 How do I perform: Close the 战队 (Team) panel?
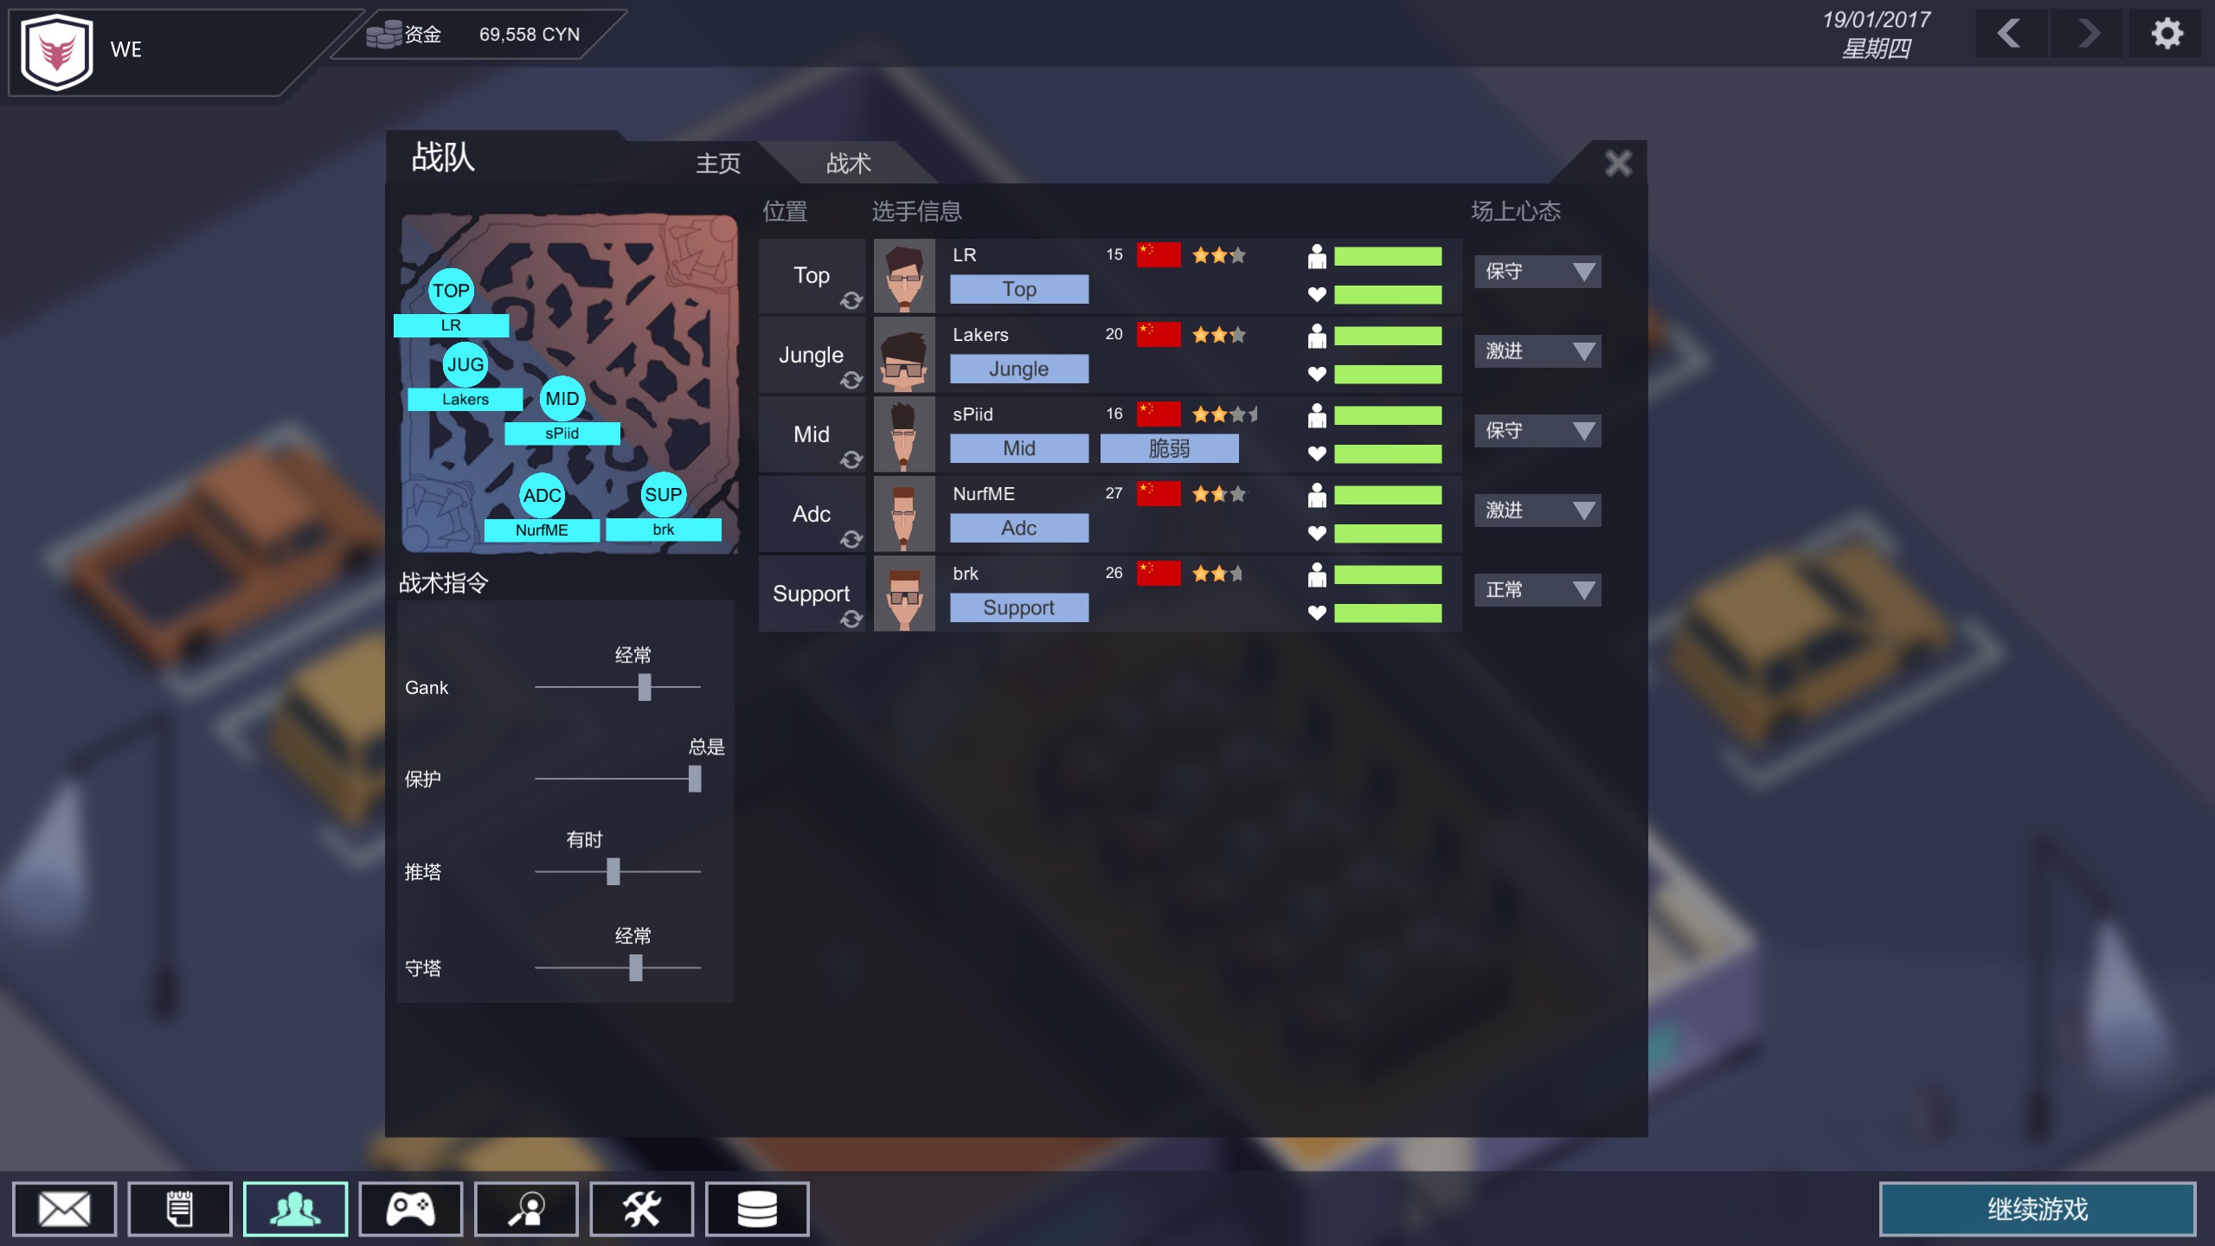click(x=1619, y=161)
